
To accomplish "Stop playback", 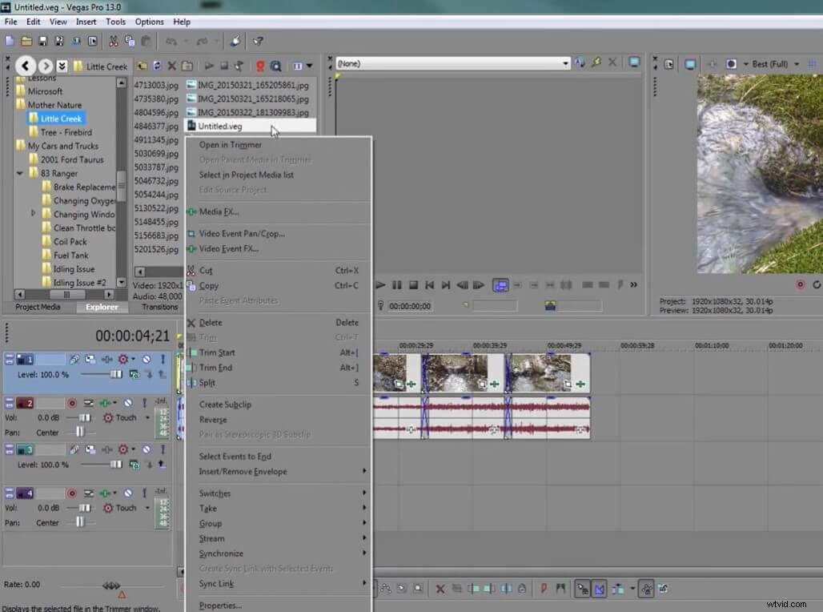I will click(414, 284).
